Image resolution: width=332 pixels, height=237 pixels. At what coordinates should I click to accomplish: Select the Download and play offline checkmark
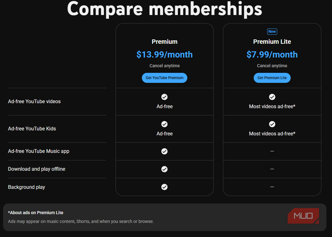164,169
